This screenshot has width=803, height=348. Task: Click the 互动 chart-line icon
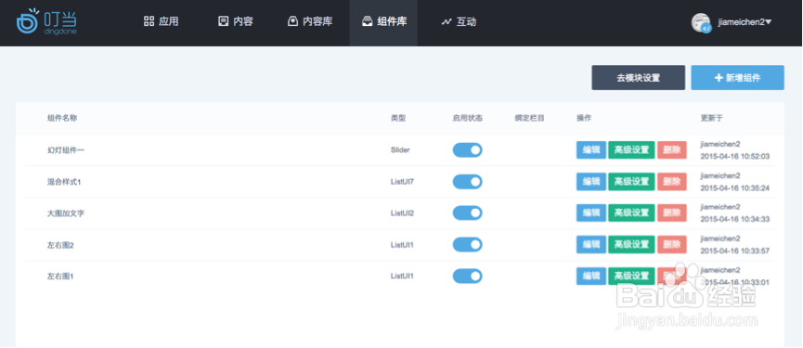click(x=447, y=22)
